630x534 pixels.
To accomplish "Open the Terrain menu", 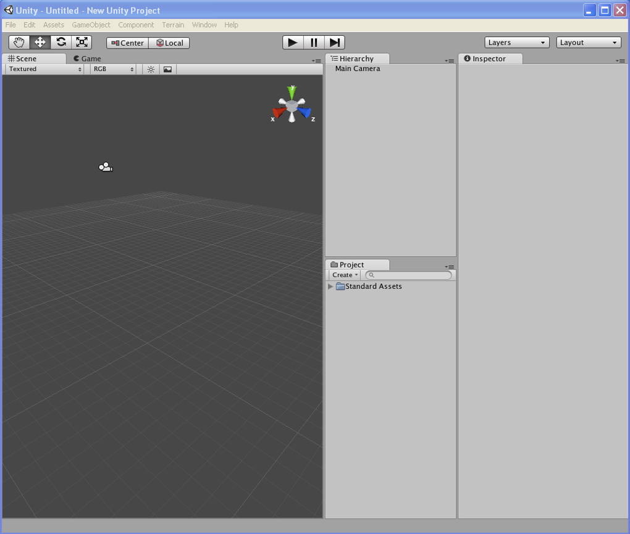I will point(173,25).
